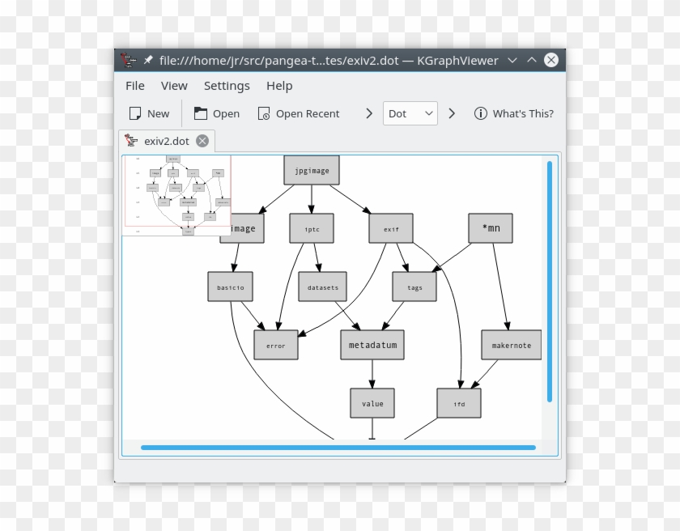Click the New button label
This screenshot has height=531, width=680.
point(158,113)
